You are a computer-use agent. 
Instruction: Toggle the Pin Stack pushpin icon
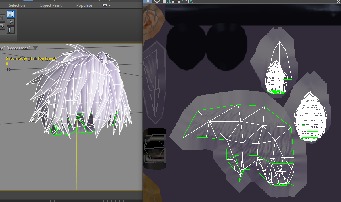pyautogui.click(x=11, y=22)
